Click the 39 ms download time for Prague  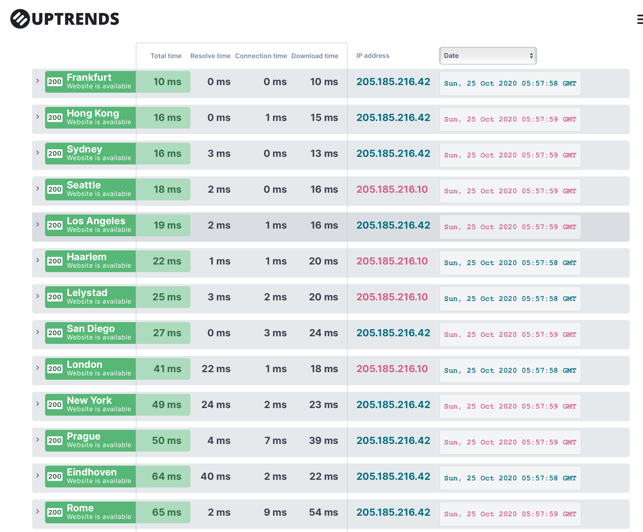(x=323, y=440)
